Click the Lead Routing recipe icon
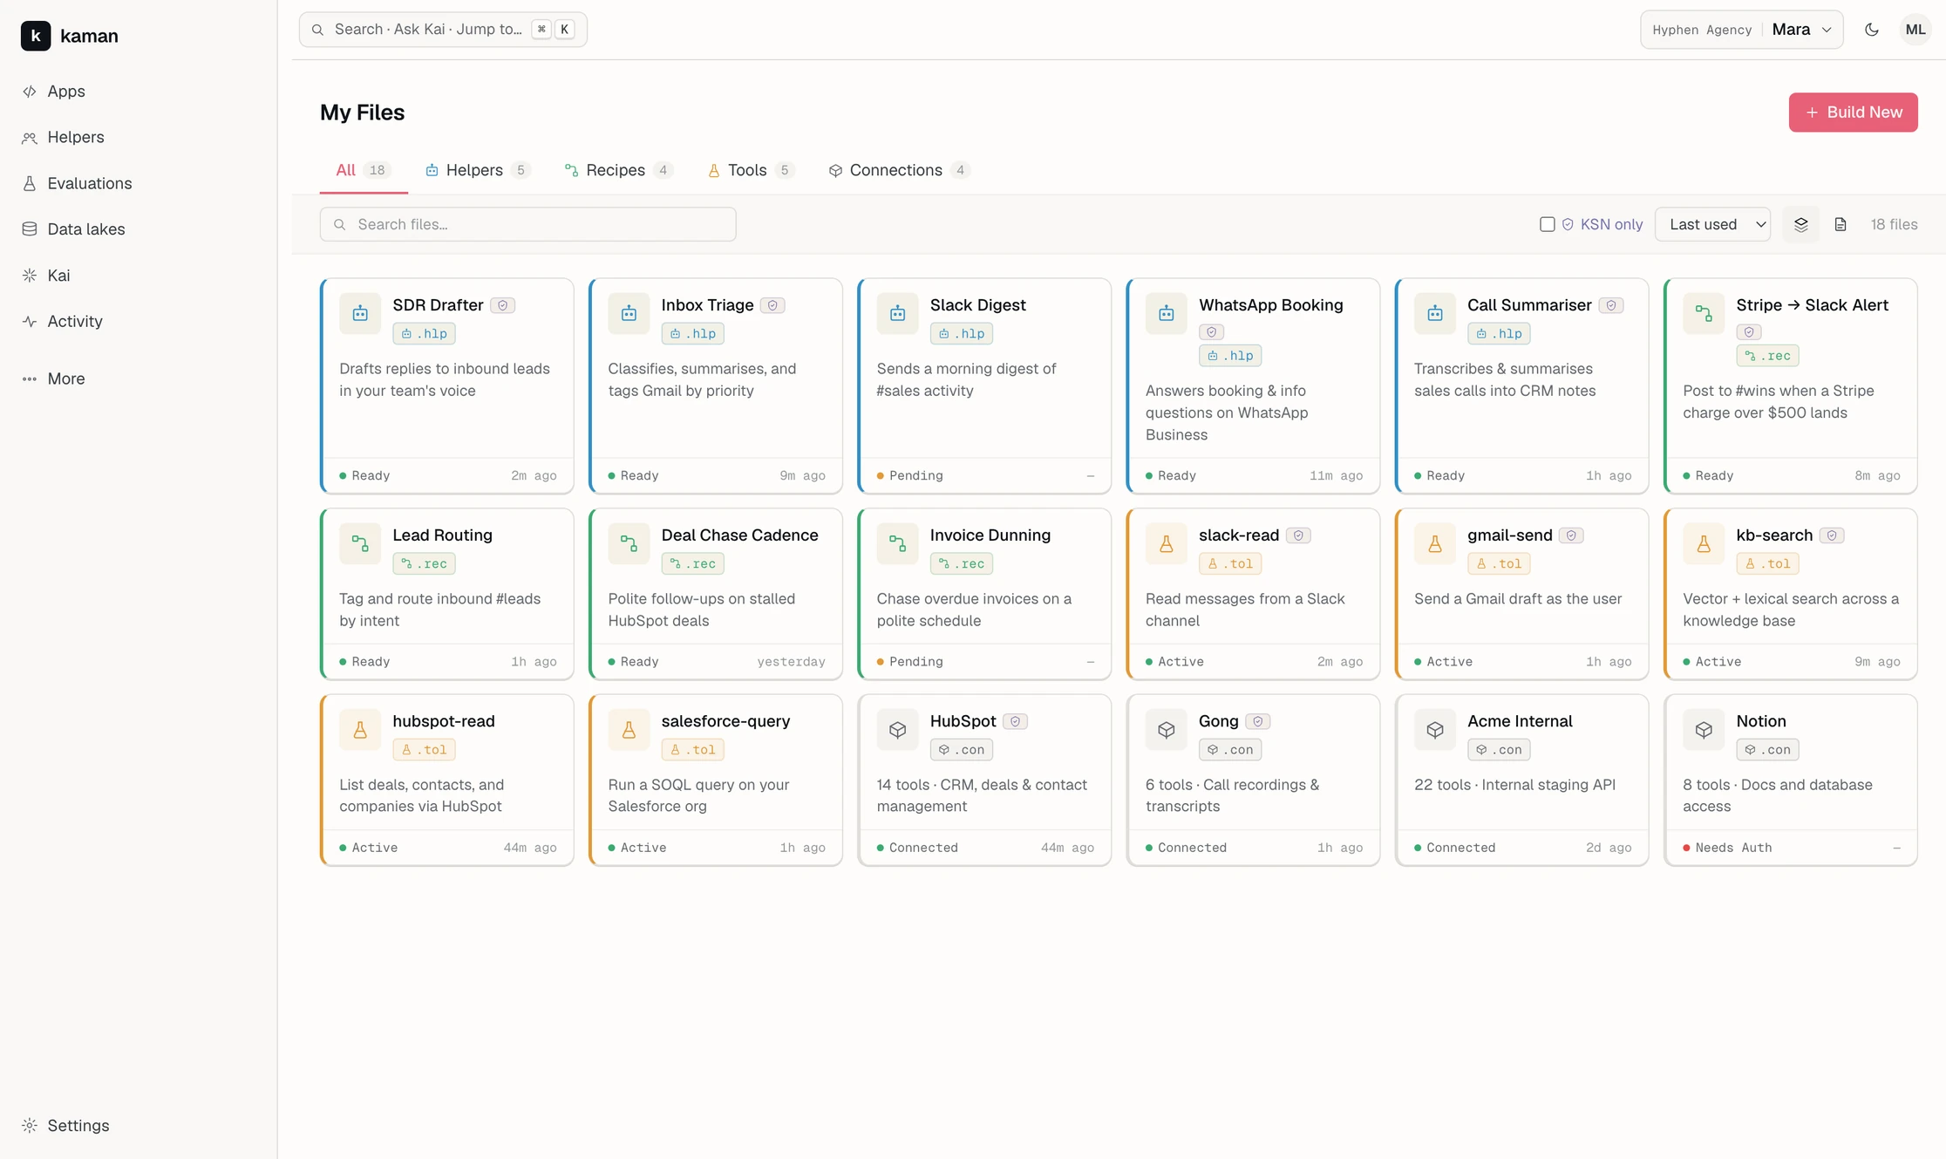Screen dimensions: 1946x1159 360,544
